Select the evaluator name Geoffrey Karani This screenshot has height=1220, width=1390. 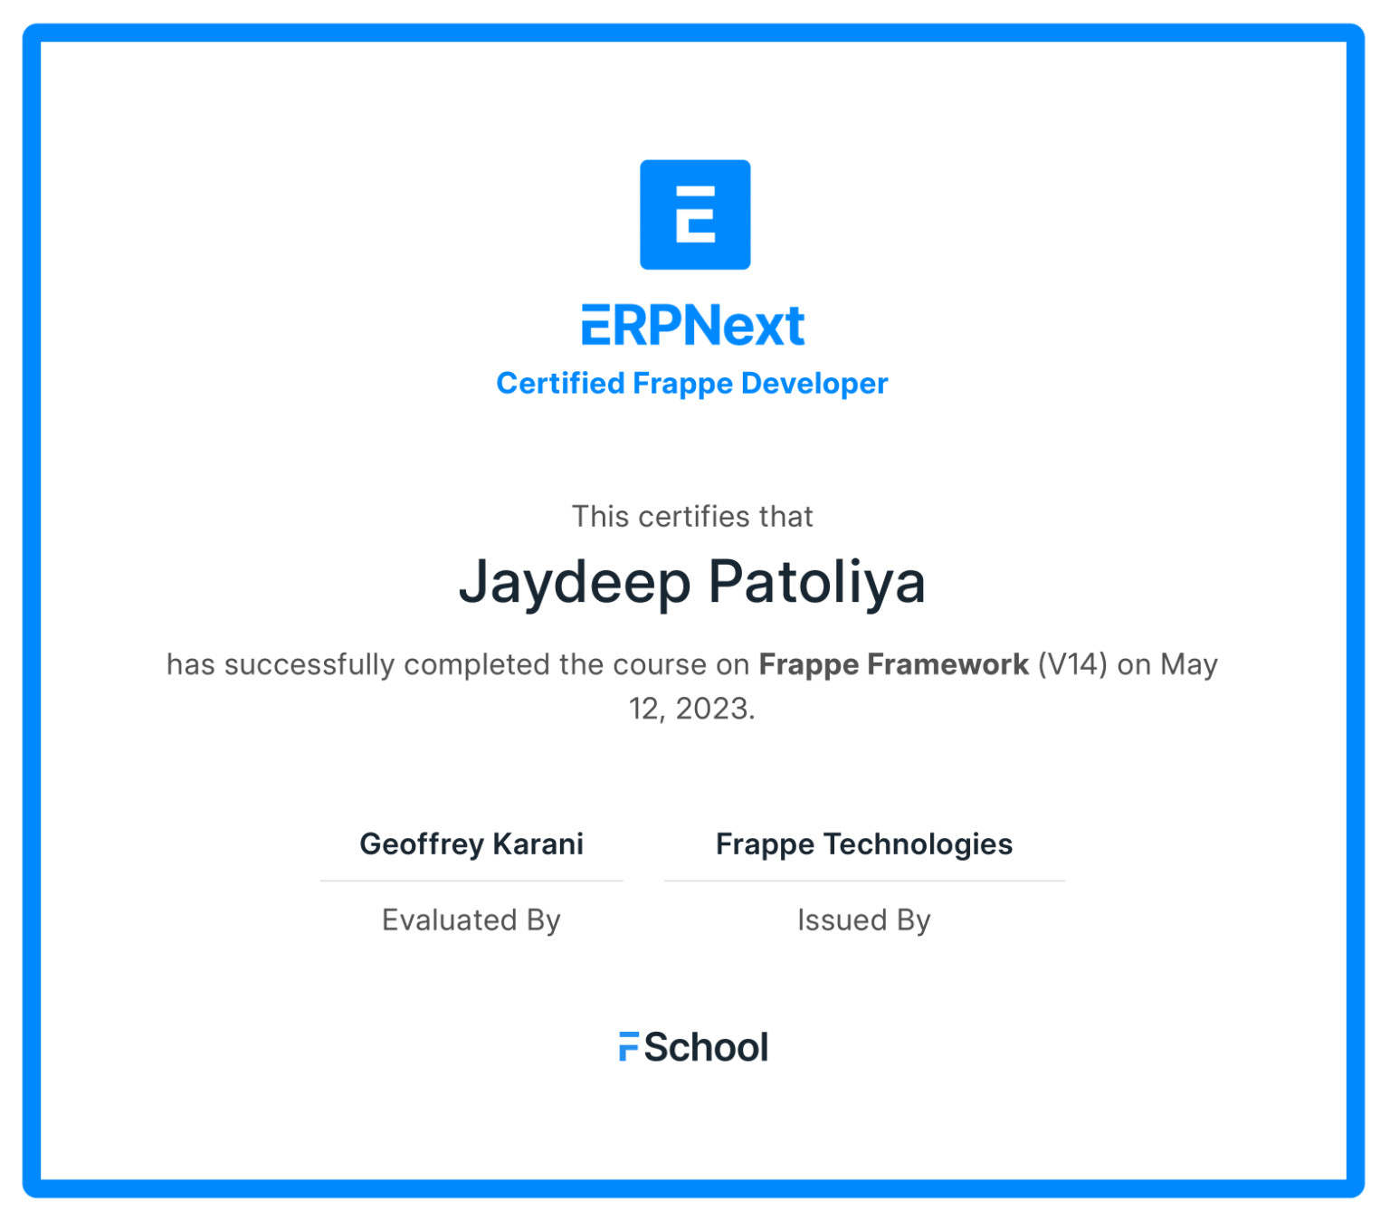[x=471, y=844]
